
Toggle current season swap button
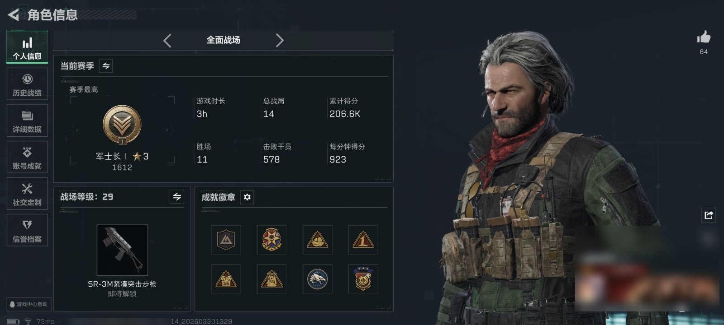106,66
